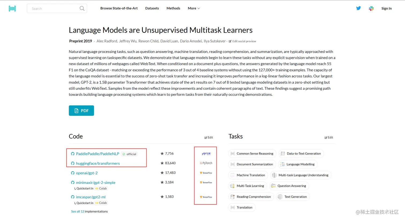The height and width of the screenshot is (221, 405).
Task: Click star icon for openai/gpt-2
Action: coord(162,173)
